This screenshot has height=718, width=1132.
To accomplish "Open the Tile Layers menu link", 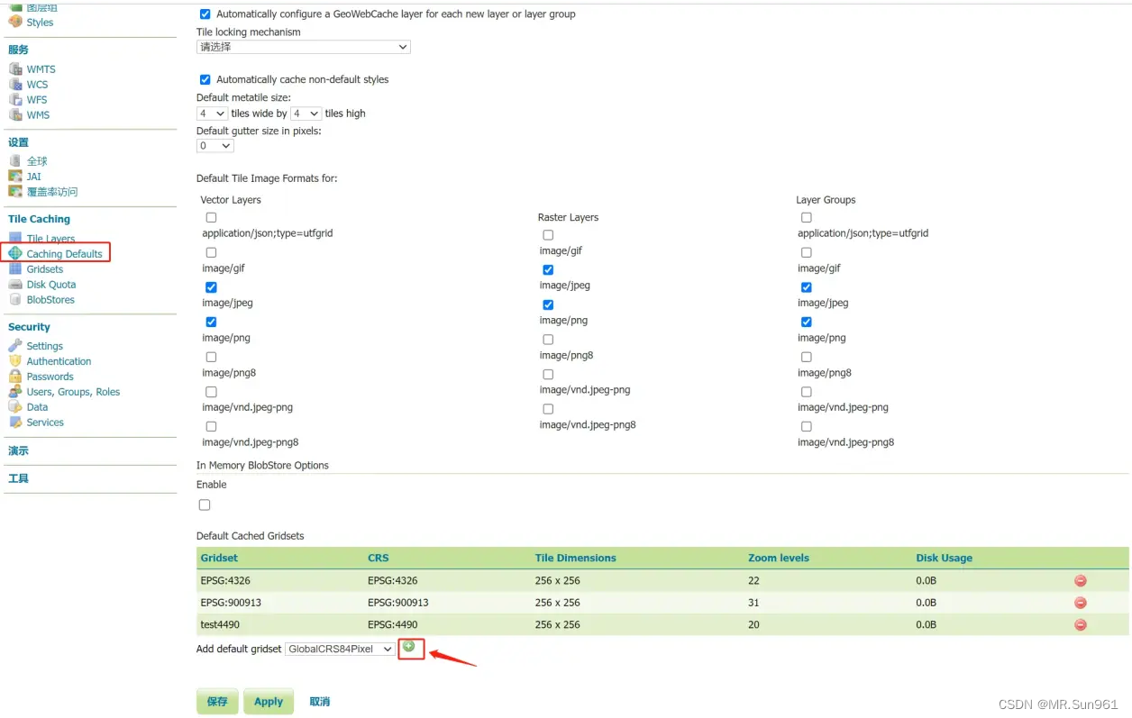I will pos(50,239).
